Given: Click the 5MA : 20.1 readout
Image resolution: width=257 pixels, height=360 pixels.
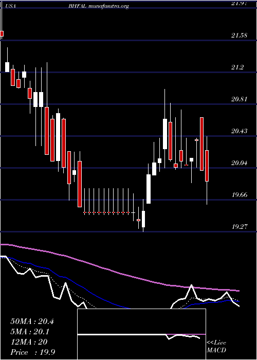Looking at the screenshot, I should pos(30,332).
